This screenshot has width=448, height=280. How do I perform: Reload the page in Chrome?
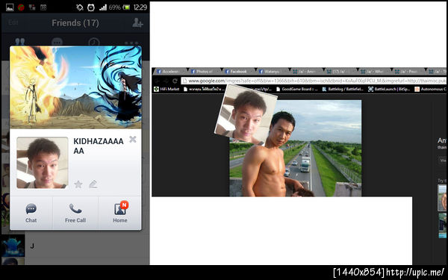click(175, 81)
